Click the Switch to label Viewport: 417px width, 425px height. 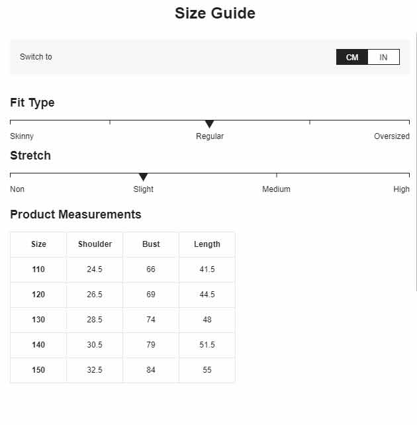tap(36, 57)
